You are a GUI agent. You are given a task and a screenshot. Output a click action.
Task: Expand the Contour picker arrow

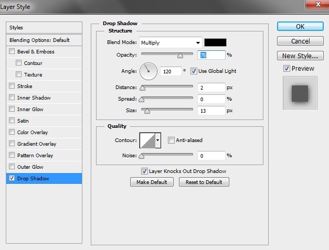pyautogui.click(x=158, y=140)
